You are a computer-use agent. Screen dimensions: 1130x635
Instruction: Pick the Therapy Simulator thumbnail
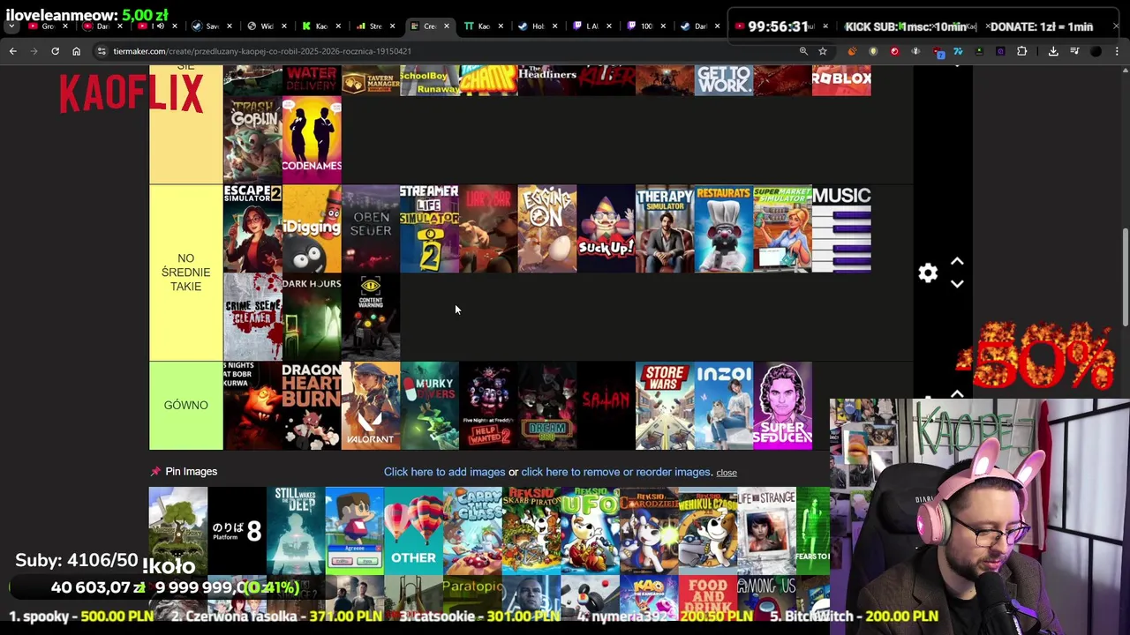[x=665, y=228]
